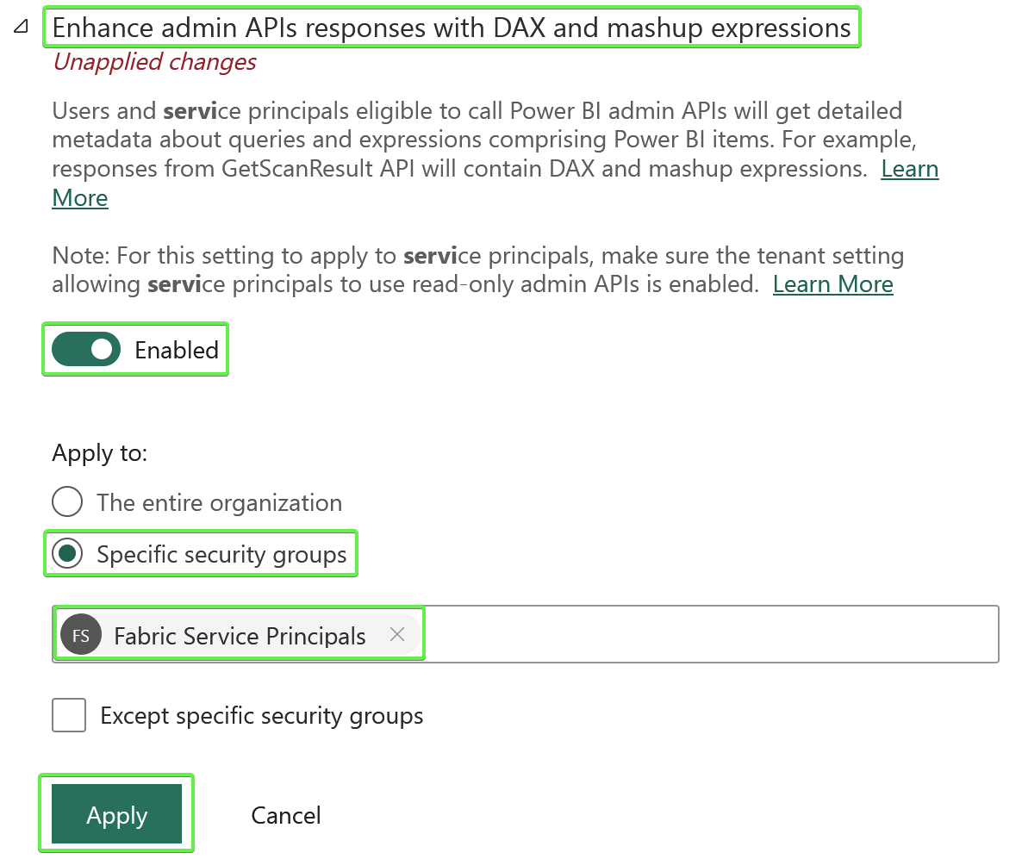Viewport: 1022px width, 859px height.
Task: Choose the 'Specific security groups' option
Action: coord(66,554)
